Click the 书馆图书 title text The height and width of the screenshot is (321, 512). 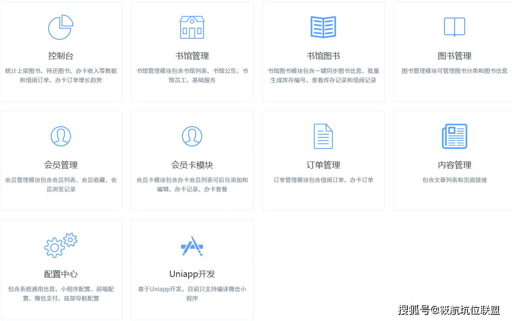point(323,55)
